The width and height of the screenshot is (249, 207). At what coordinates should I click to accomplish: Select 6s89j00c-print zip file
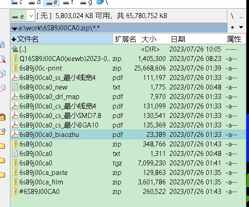(x=128, y=68)
